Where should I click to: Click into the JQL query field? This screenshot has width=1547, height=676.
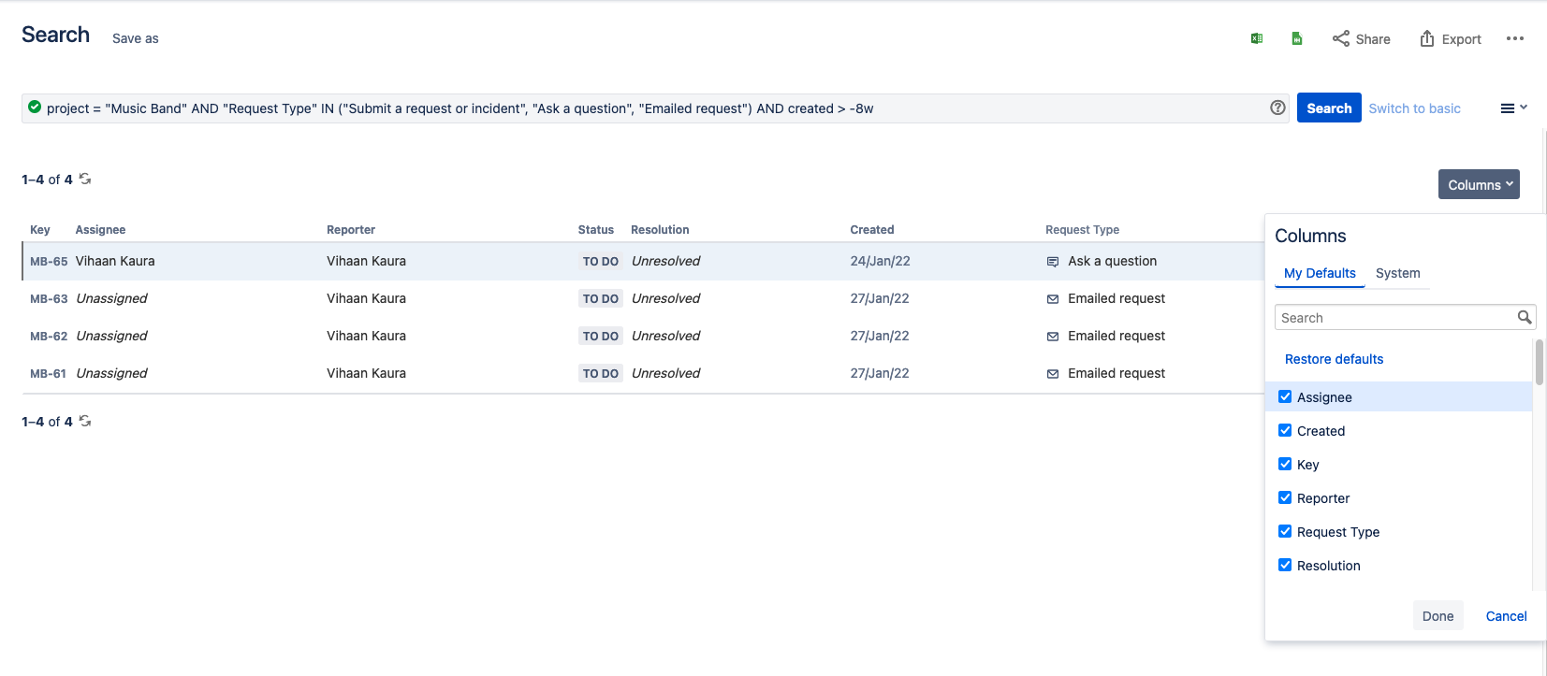point(646,108)
